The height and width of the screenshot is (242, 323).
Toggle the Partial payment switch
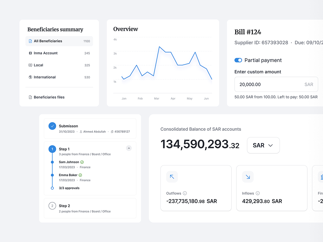[238, 60]
